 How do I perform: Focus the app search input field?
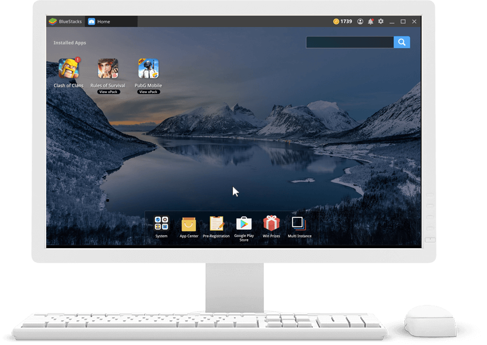click(350, 42)
